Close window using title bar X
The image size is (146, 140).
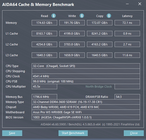(x=140, y=4)
